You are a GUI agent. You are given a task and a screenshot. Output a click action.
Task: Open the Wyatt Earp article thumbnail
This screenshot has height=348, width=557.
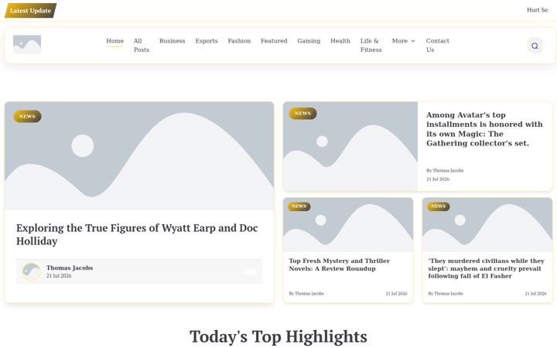coord(139,156)
